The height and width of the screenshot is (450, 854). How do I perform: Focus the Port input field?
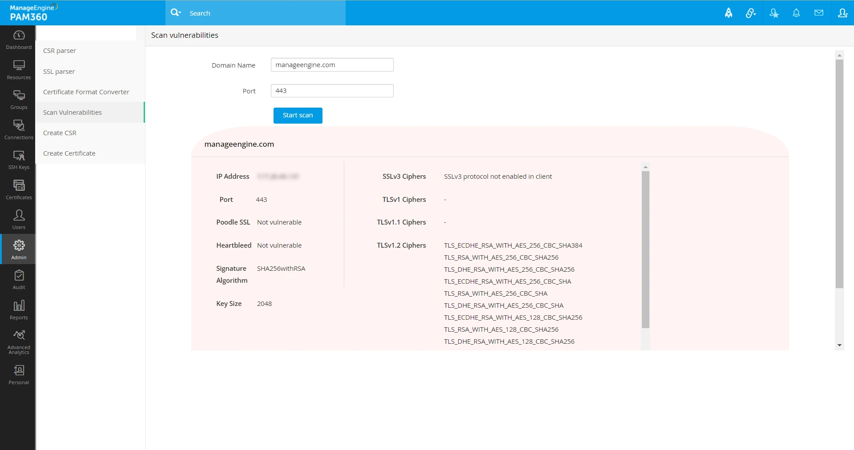(332, 91)
